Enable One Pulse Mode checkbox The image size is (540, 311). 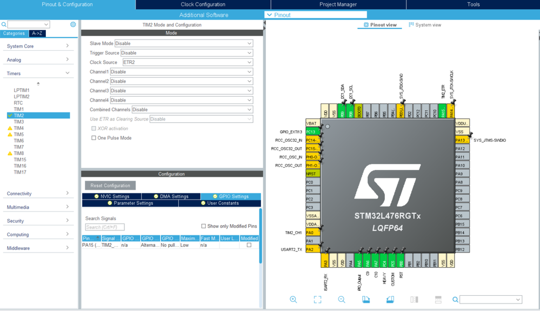coord(94,138)
